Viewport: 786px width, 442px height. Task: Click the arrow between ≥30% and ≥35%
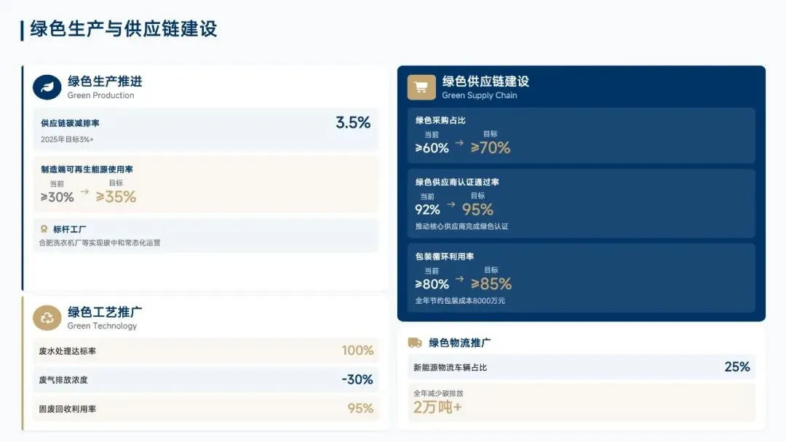(84, 192)
